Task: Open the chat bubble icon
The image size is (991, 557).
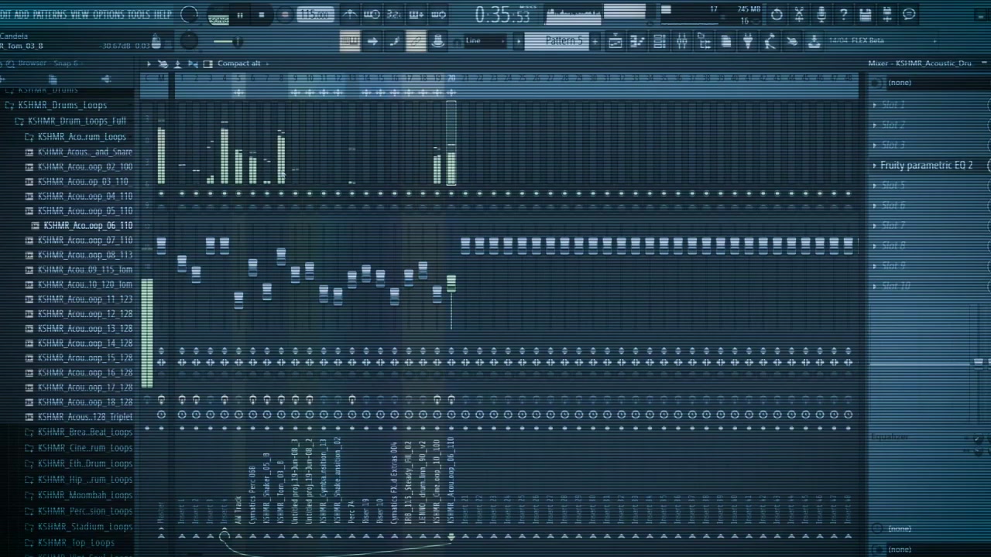Action: tap(910, 15)
